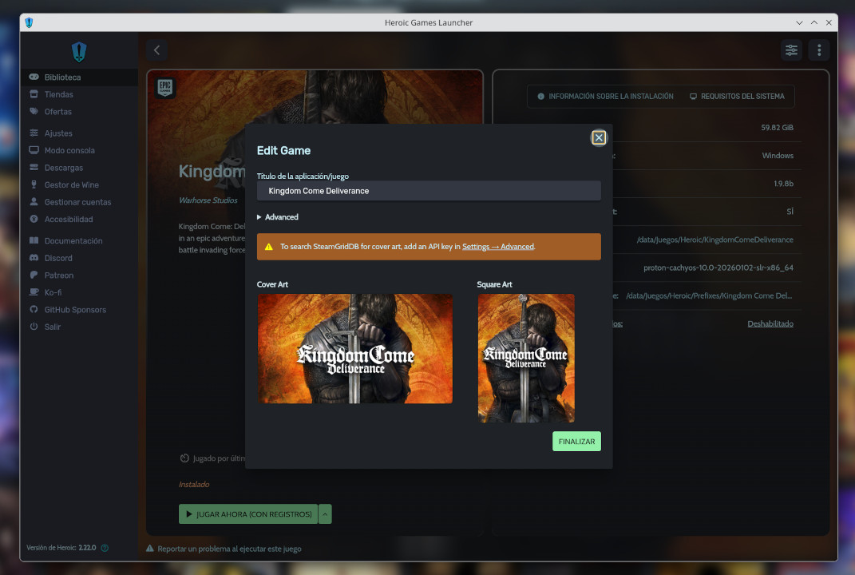This screenshot has width=855, height=575.
Task: Click the Descargas icon
Action: click(34, 167)
